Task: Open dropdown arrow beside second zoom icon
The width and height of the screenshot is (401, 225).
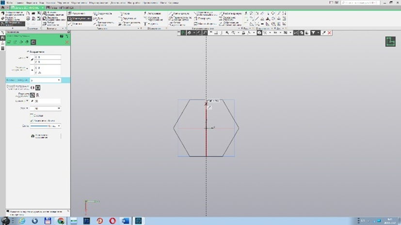Action: point(238,33)
